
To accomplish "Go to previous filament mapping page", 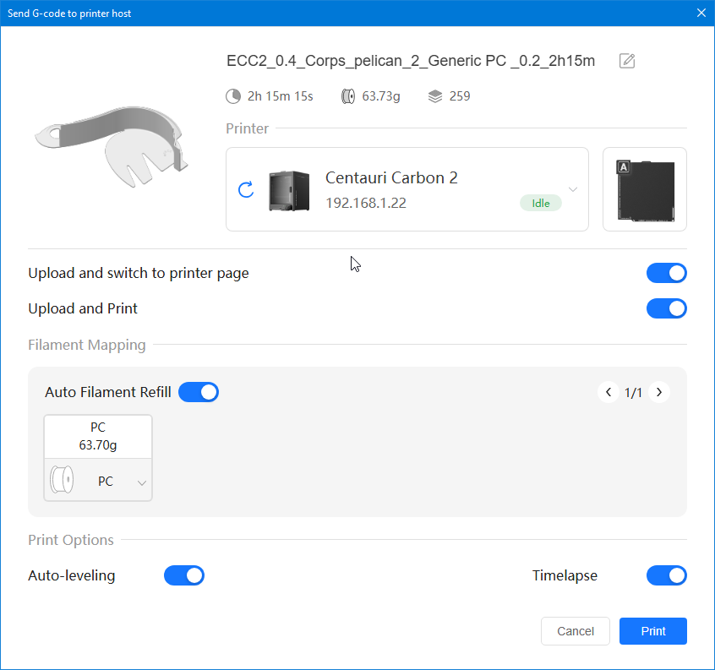I will (x=609, y=392).
